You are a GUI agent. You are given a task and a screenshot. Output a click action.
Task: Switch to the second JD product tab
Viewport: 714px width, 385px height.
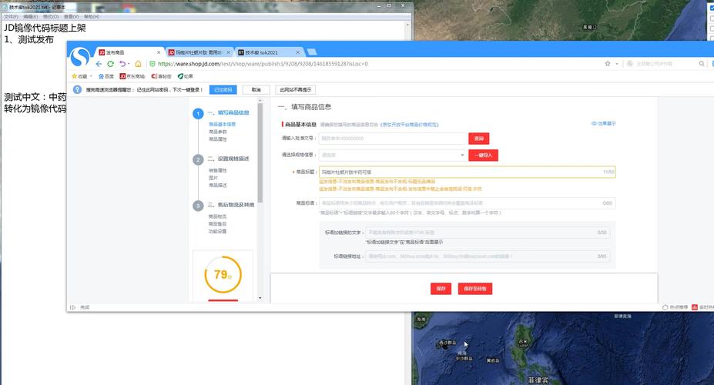[199, 52]
